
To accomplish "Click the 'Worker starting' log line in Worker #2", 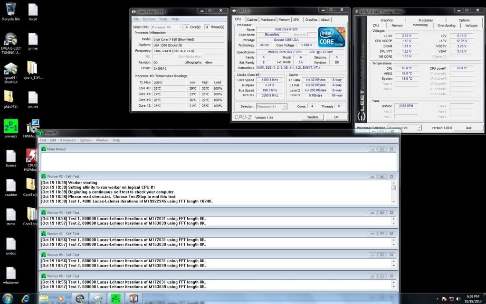I will point(69,183).
